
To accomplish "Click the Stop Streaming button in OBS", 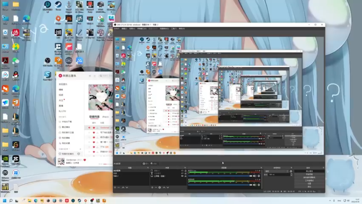I will pyautogui.click(x=310, y=171).
